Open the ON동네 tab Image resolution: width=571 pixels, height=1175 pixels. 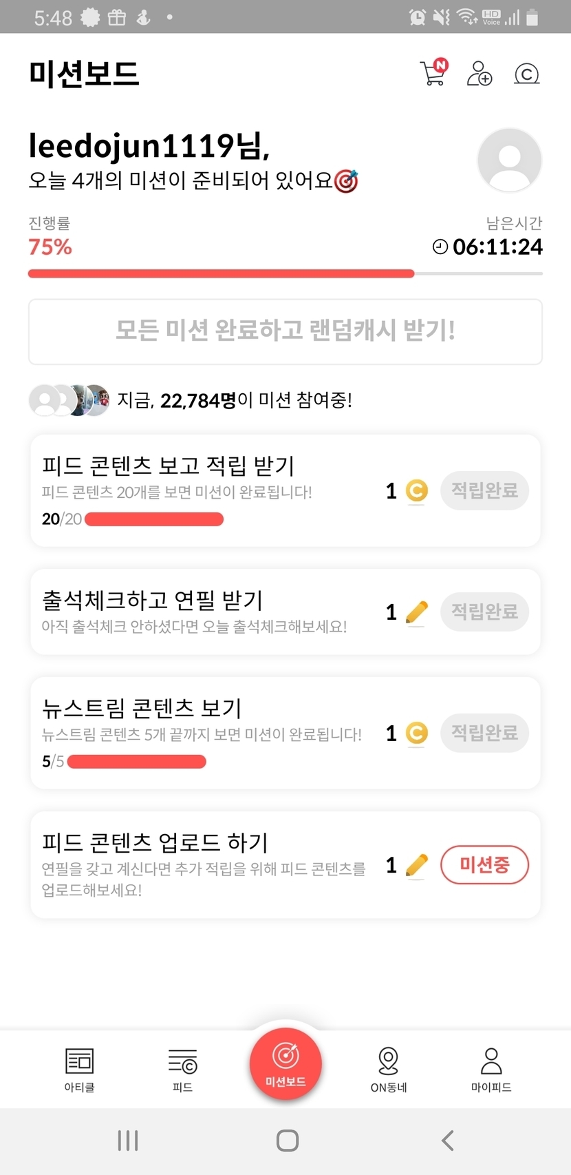pyautogui.click(x=389, y=1069)
